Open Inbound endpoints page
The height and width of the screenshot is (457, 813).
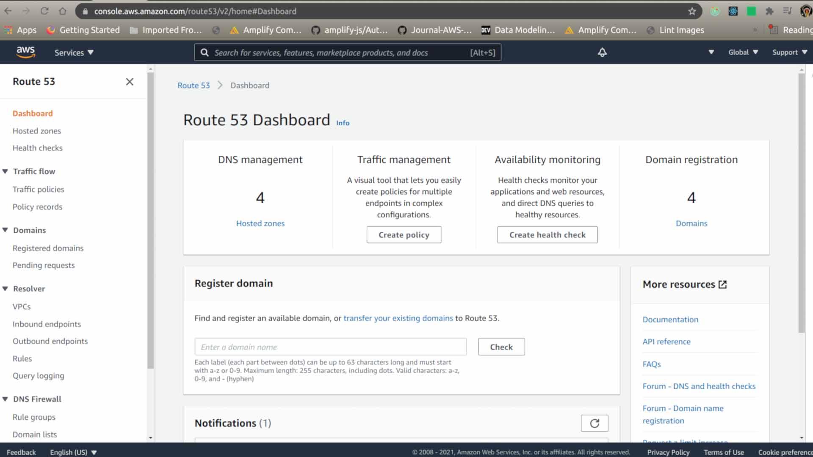click(47, 324)
